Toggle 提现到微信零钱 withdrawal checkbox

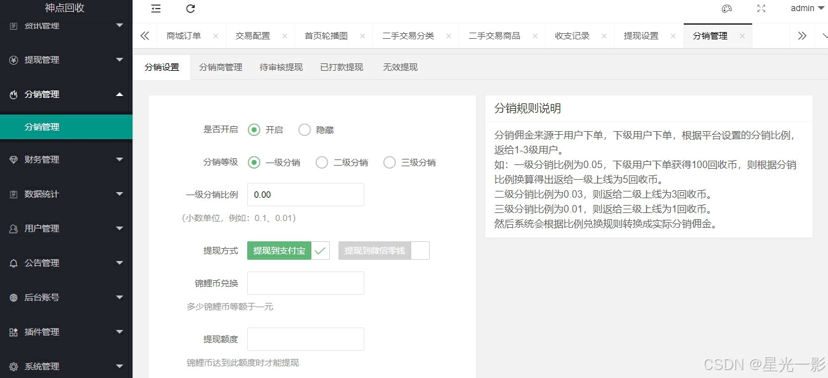383,251
